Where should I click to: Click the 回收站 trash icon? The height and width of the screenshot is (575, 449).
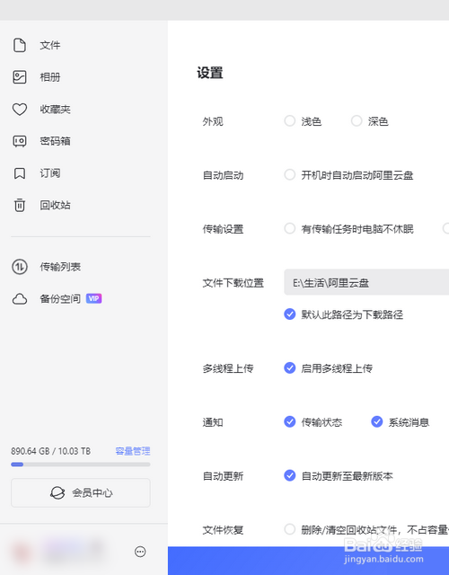click(20, 205)
